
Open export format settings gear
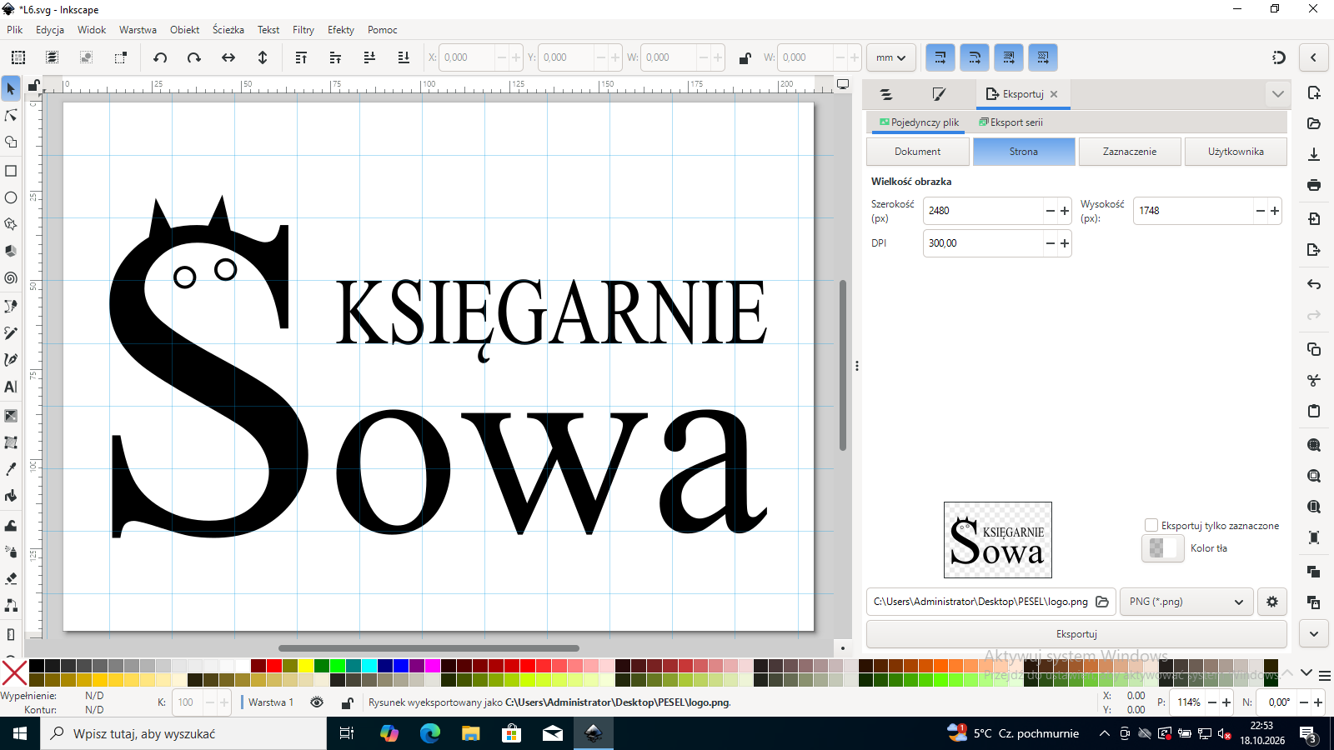click(1272, 602)
